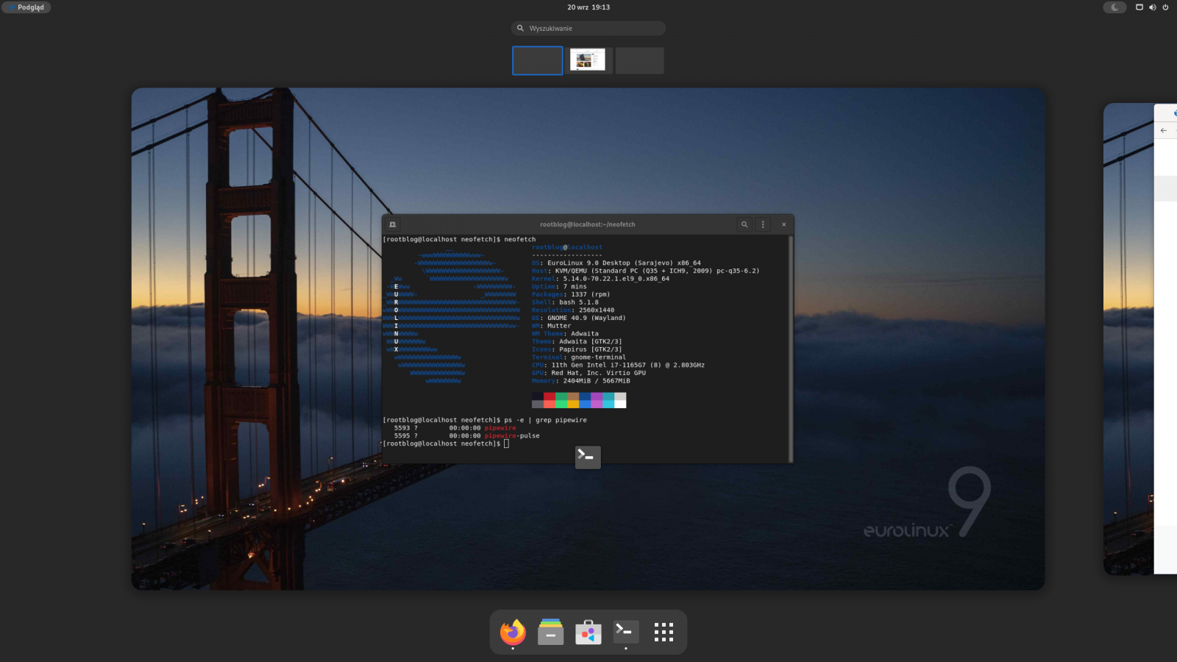The height and width of the screenshot is (662, 1177).
Task: Open the Files app from the dock
Action: point(550,632)
